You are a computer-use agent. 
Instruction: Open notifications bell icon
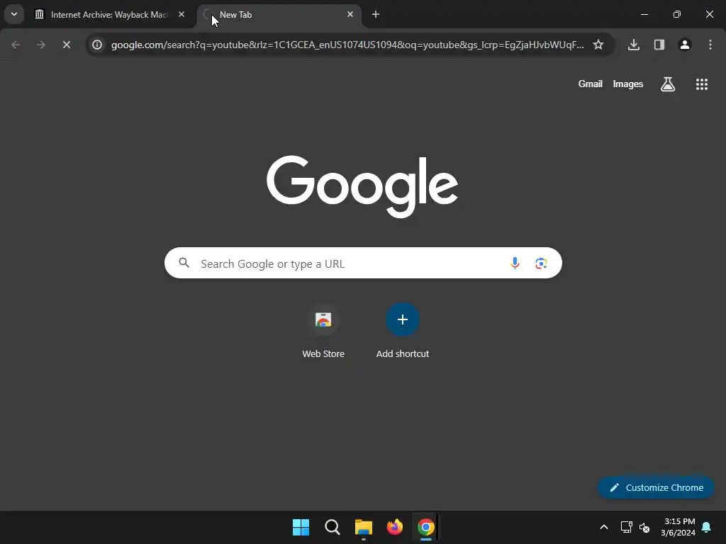707,527
